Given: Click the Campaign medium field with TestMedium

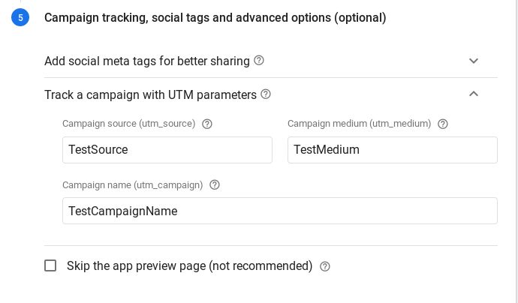Looking at the screenshot, I should [x=392, y=150].
